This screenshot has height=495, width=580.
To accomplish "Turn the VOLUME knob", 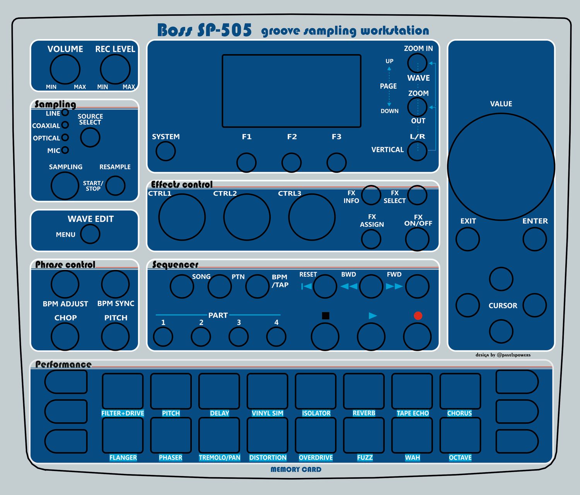I will click(x=66, y=69).
